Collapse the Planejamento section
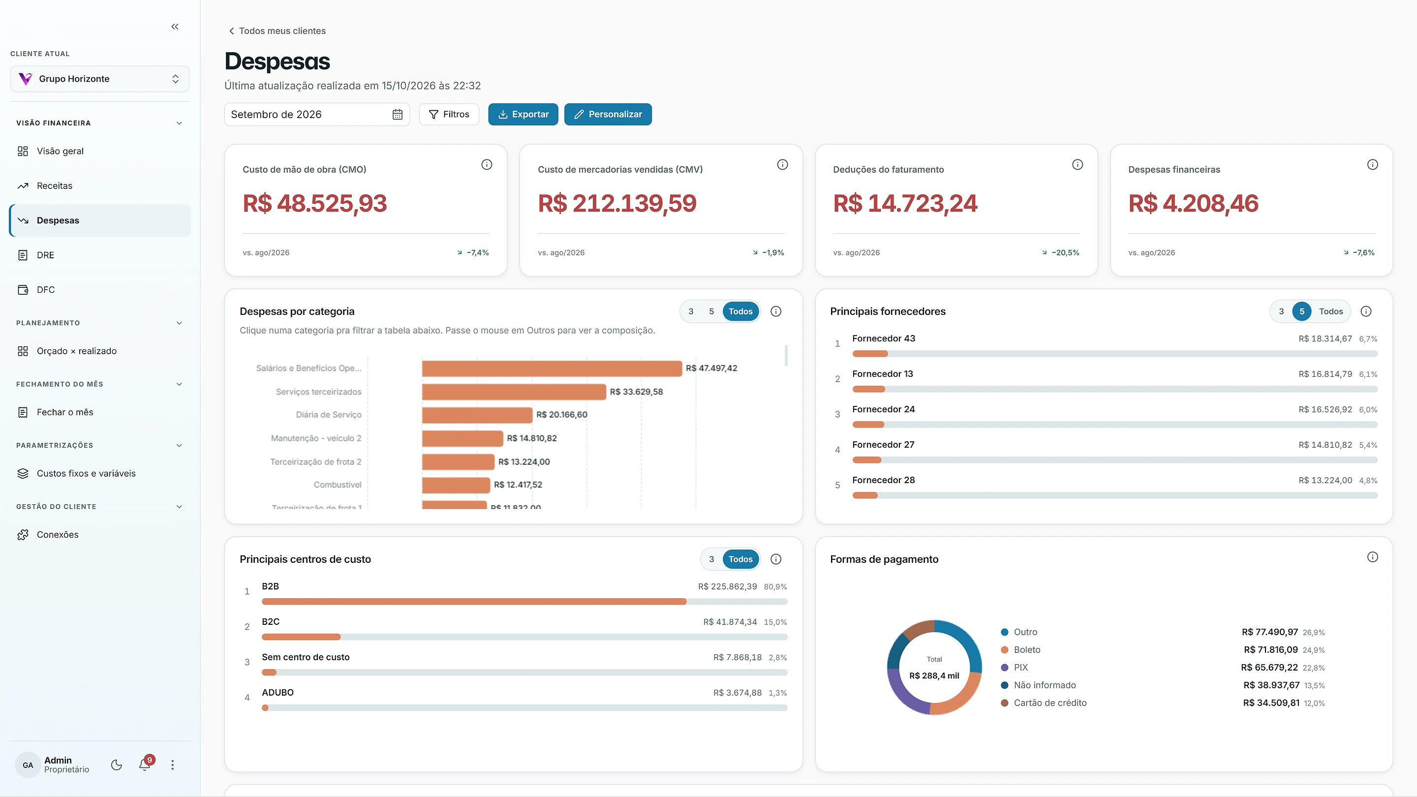Screen dimensions: 1417x797 pyautogui.click(x=99, y=323)
